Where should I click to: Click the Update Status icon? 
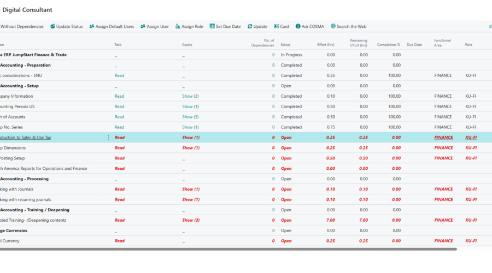52,26
